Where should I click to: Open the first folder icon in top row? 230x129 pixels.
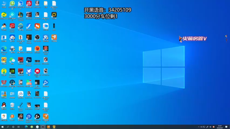(46, 3)
